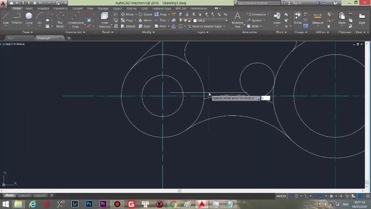Image resolution: width=371 pixels, height=209 pixels.
Task: Click the MODEL space status bar button
Action: point(281,196)
